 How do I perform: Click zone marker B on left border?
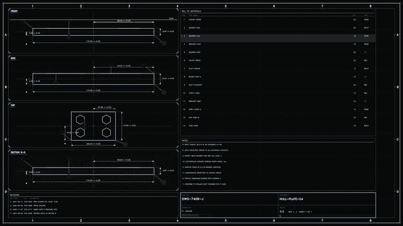(6, 87)
